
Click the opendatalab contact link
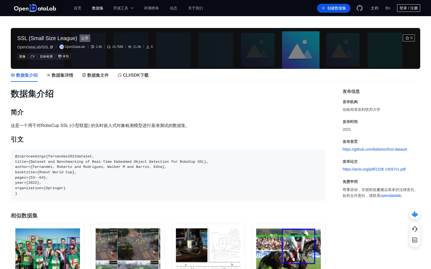[x=391, y=196]
